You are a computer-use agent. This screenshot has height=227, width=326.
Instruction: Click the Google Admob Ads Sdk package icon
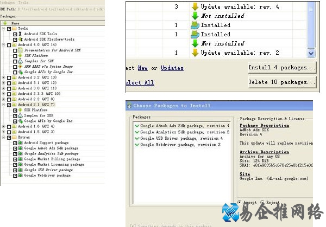tap(21, 148)
